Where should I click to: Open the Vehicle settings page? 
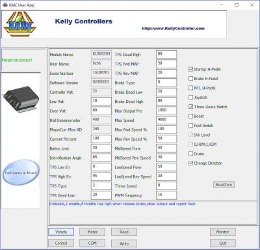click(x=61, y=232)
